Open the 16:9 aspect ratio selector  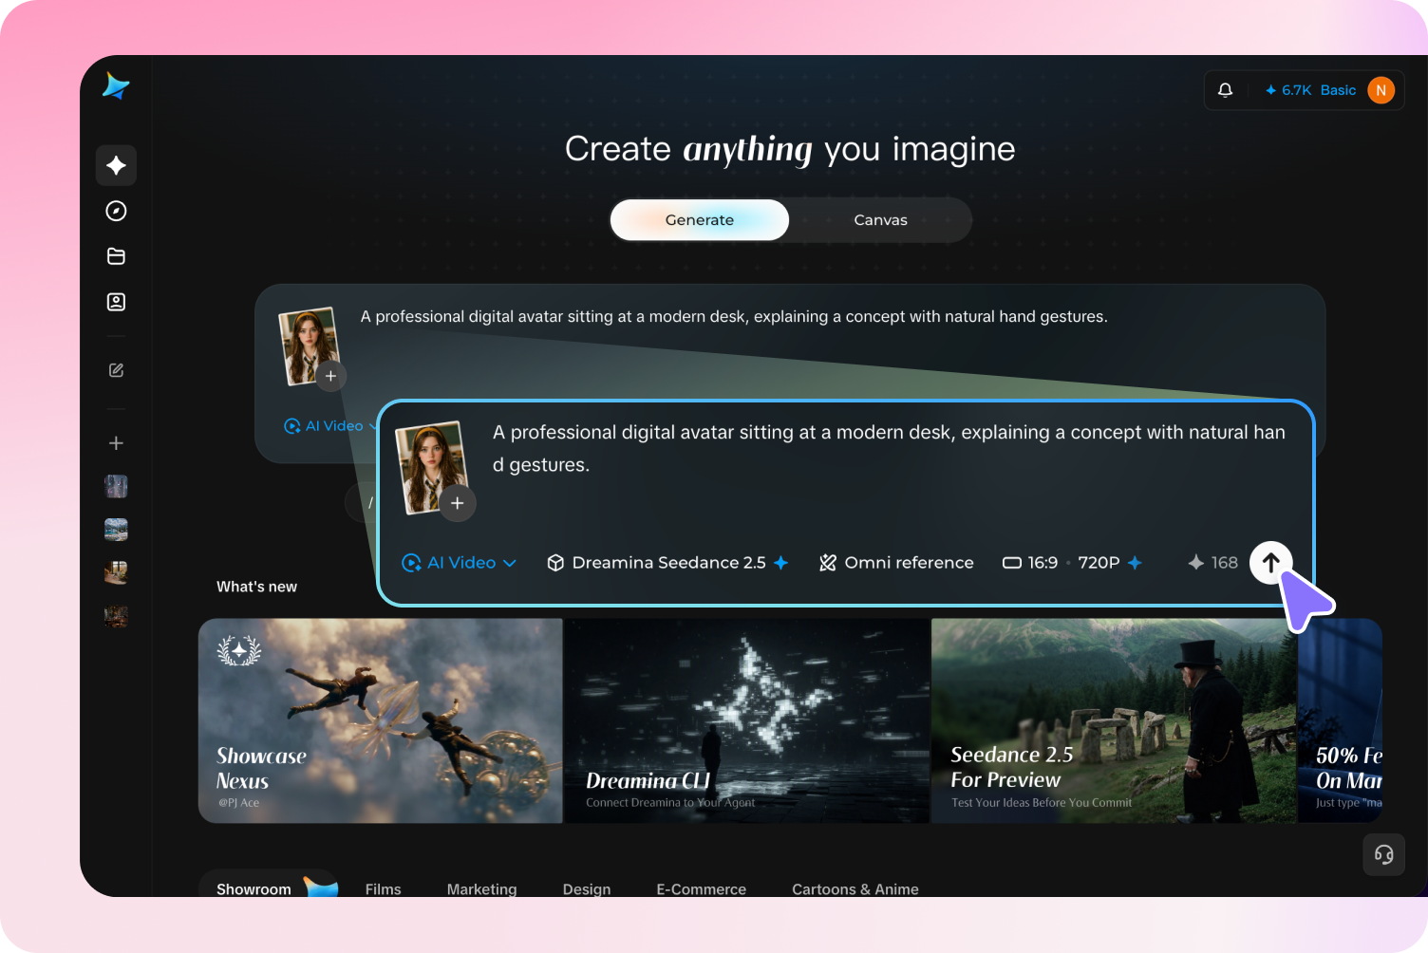1030,563
